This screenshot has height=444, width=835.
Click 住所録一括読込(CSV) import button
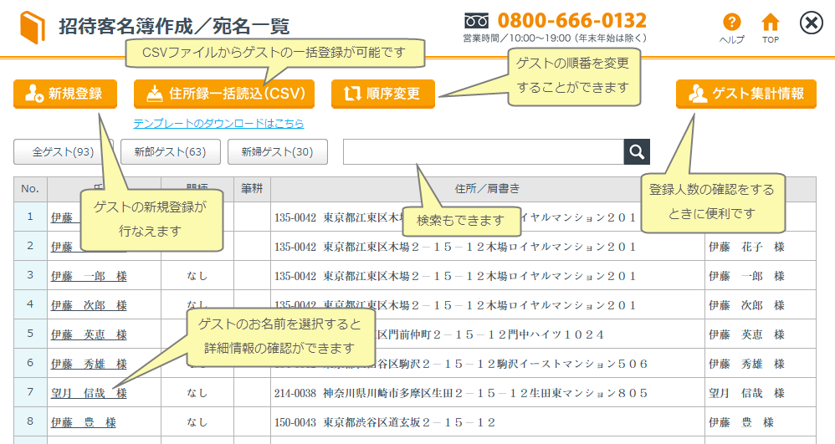point(223,94)
